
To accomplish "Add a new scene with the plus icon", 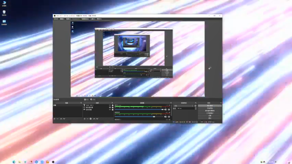I will [54, 118].
